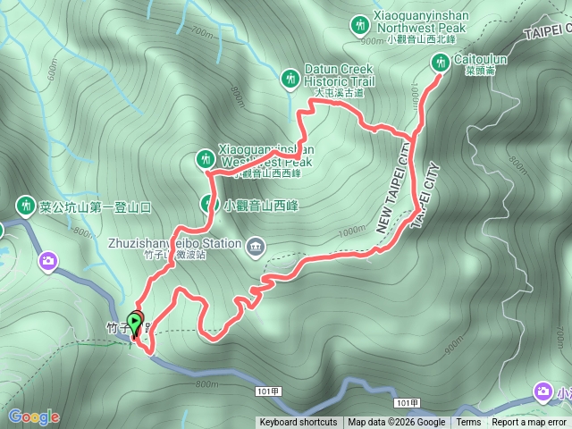Click the red trail junction near NEW TAIPEI CITY
Screen dimensions: 572x429
pos(413,139)
